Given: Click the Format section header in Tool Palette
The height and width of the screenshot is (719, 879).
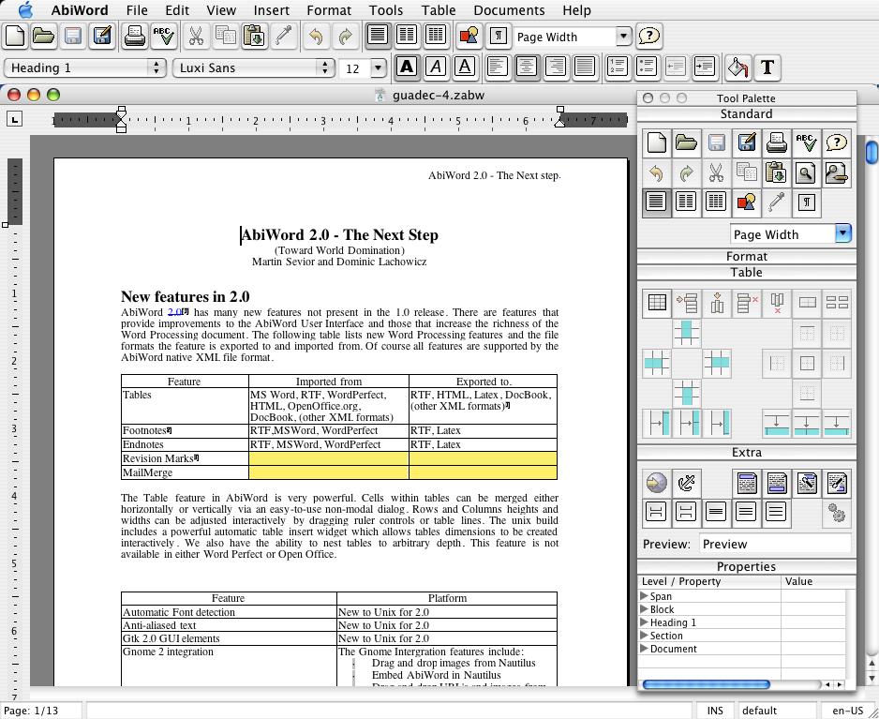Looking at the screenshot, I should pos(746,256).
